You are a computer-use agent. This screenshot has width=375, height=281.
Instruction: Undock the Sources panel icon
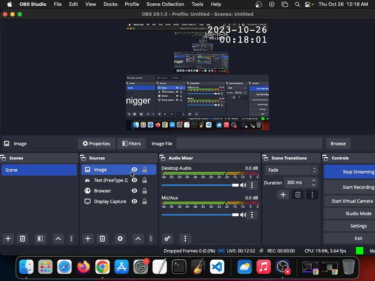tap(83, 158)
